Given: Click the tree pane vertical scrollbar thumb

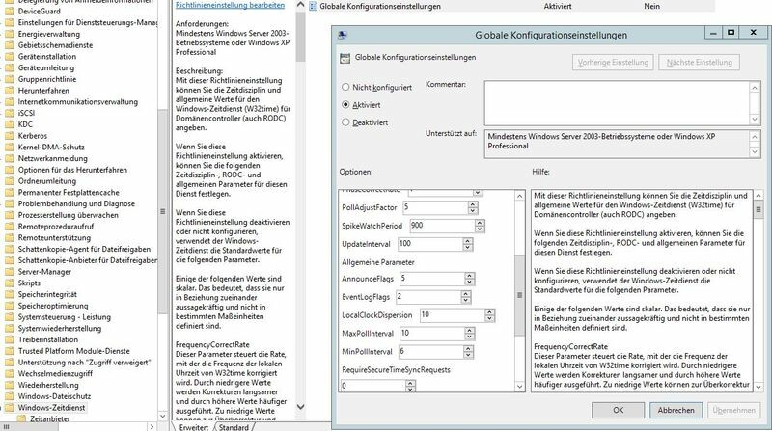Looking at the screenshot, I should 162,211.
